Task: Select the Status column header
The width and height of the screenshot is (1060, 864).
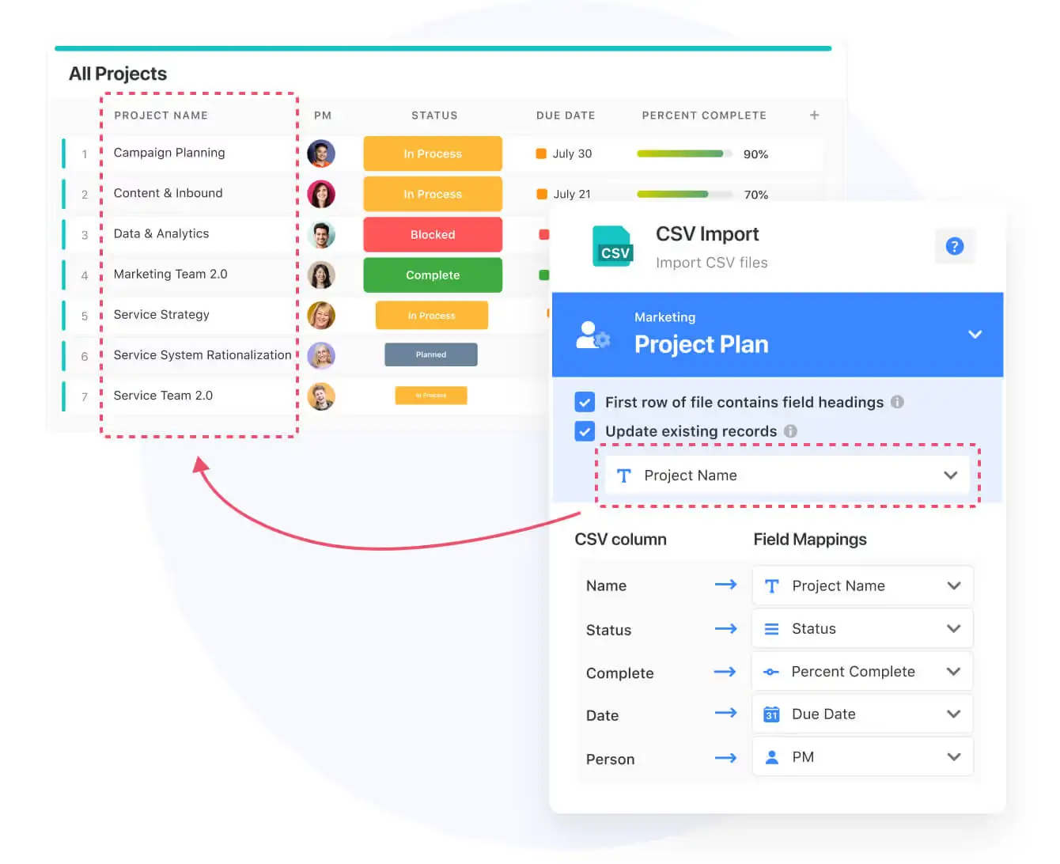Action: [434, 115]
